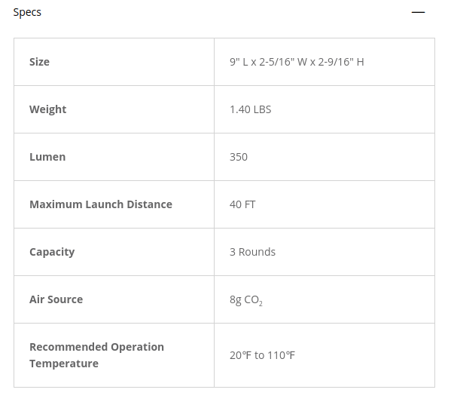
Task: Click the 350 lumen value
Action: 239,157
